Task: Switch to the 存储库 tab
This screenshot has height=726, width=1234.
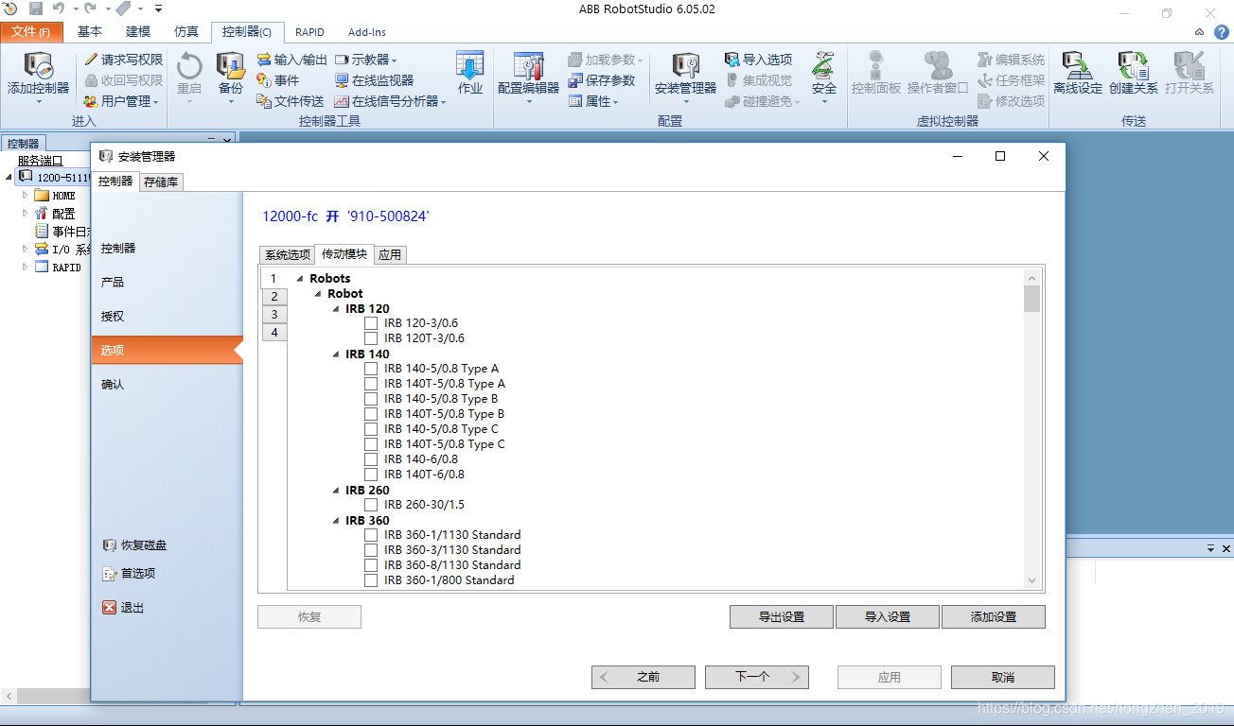Action: coord(161,181)
